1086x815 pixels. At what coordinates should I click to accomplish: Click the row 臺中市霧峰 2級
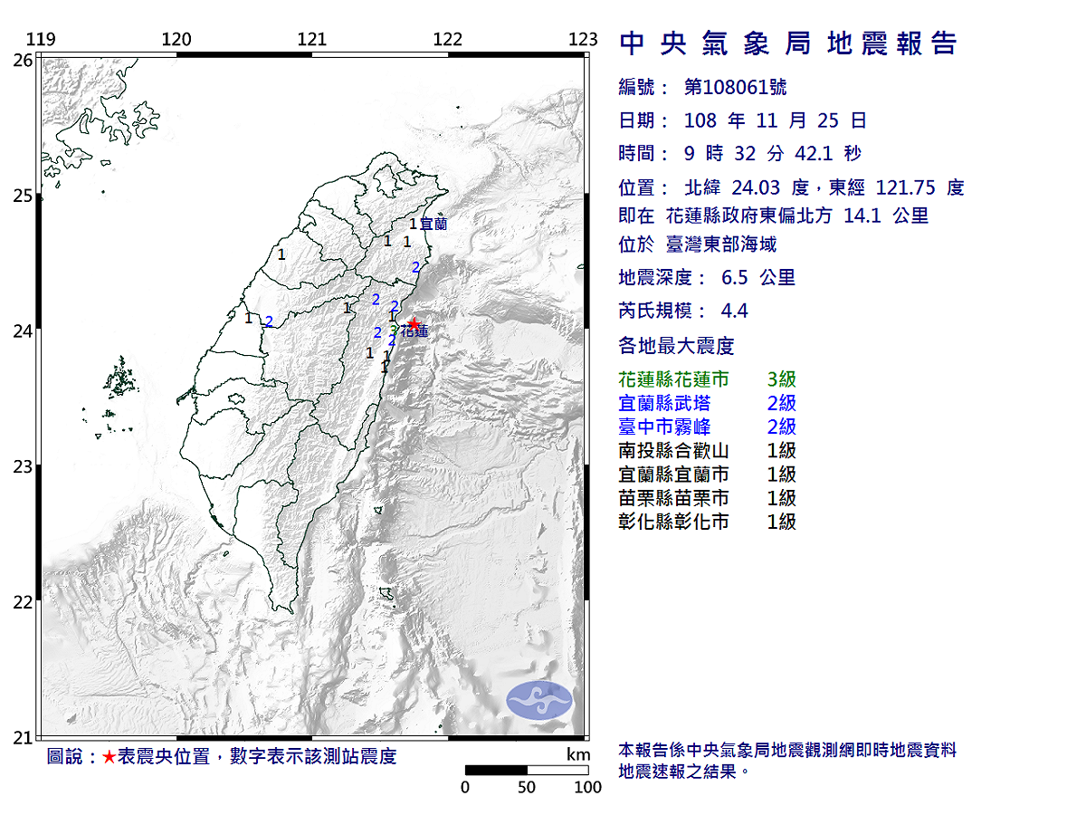708,427
